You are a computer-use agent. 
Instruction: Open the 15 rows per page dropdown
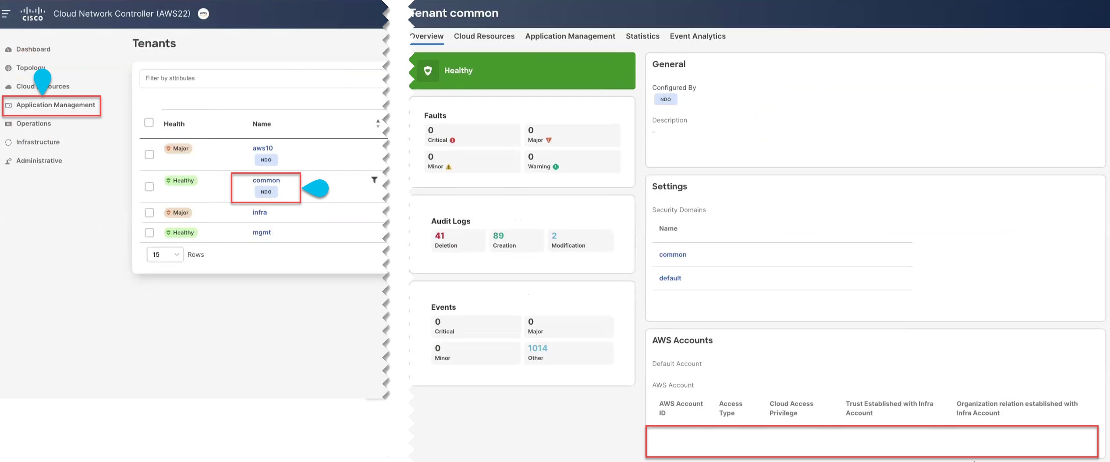coord(165,255)
